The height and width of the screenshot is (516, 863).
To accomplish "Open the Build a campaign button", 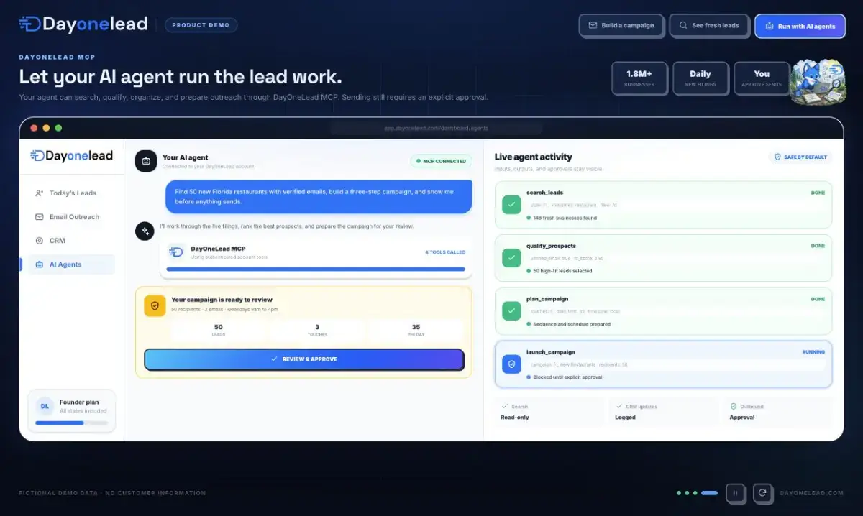I will (621, 25).
